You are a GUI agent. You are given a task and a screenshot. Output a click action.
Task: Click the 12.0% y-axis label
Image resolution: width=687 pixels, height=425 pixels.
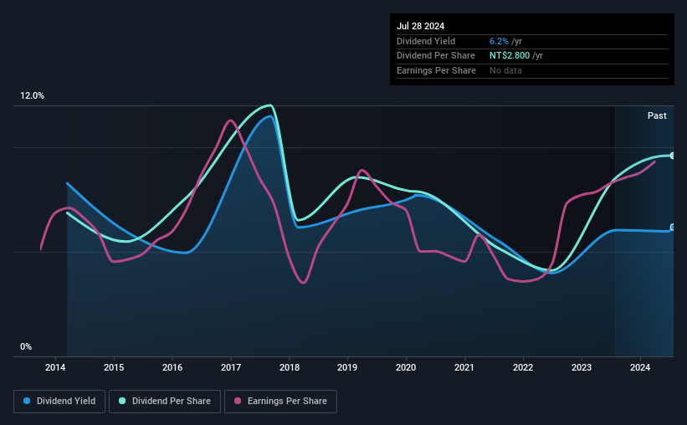click(x=32, y=96)
